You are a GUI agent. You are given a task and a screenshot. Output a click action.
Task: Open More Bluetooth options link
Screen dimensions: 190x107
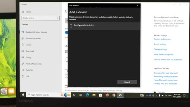point(164,54)
